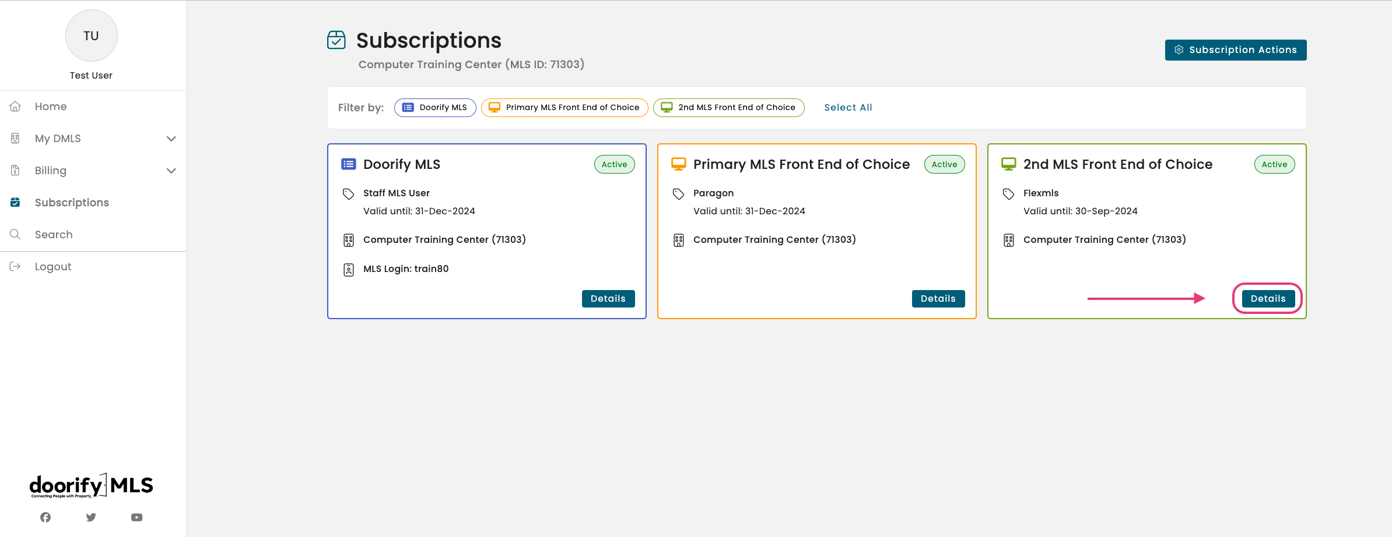Click office icon in 2nd MLS card

[1009, 241]
